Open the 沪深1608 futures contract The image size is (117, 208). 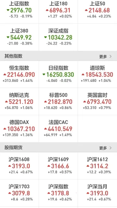coord(19,166)
